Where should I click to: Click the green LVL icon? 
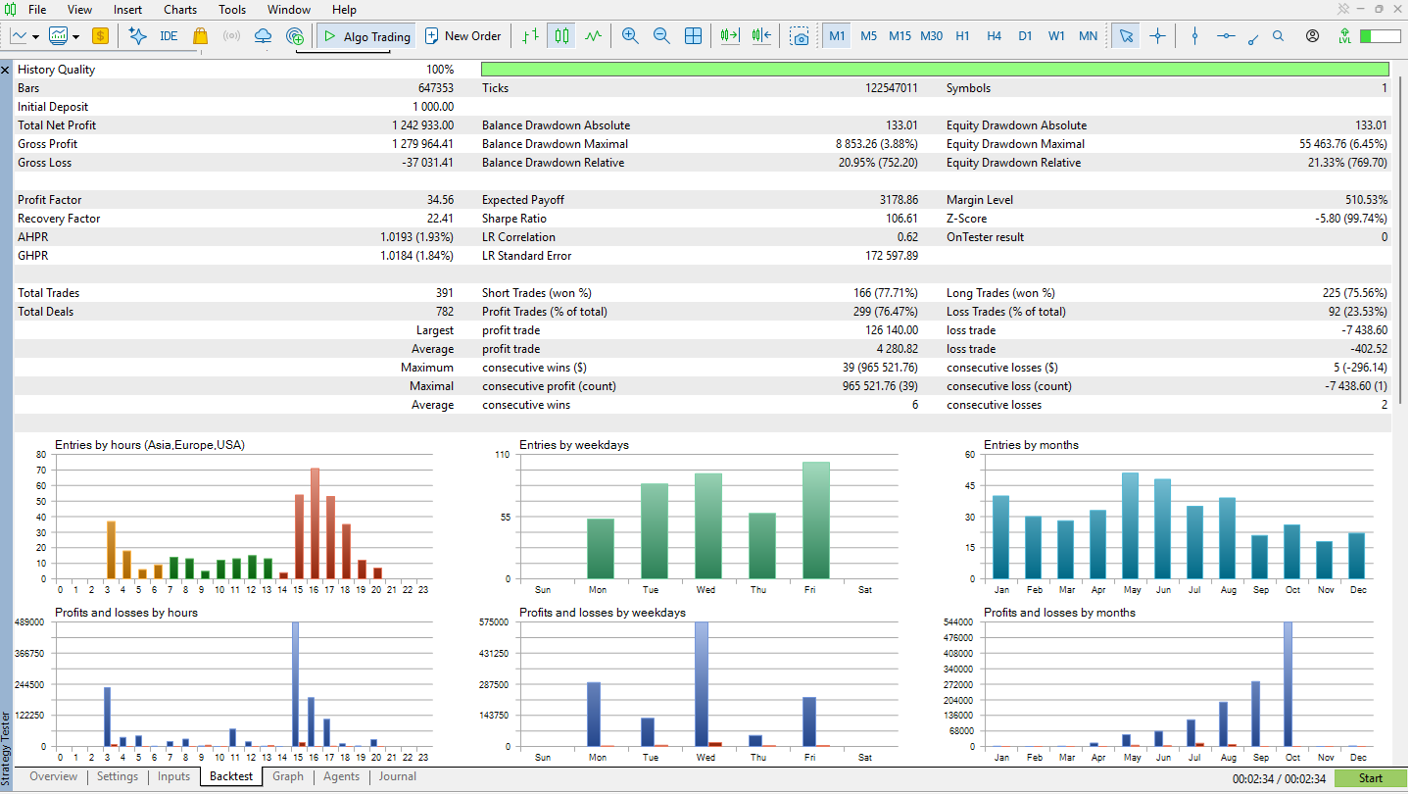pyautogui.click(x=1344, y=36)
